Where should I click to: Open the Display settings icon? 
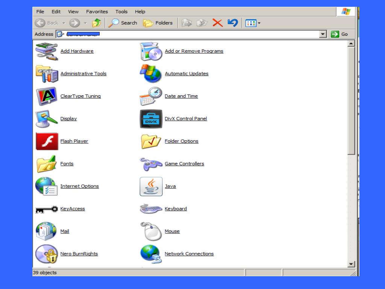pyautogui.click(x=47, y=119)
